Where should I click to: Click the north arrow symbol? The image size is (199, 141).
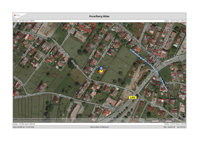(x=184, y=115)
